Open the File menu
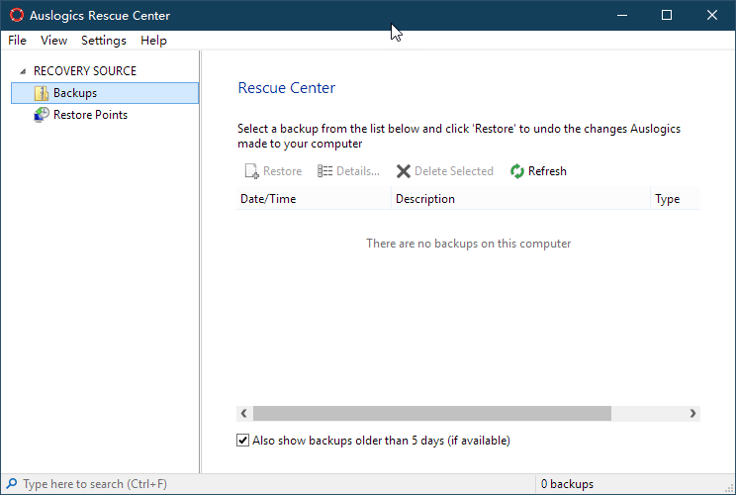This screenshot has width=736, height=495. pos(17,41)
